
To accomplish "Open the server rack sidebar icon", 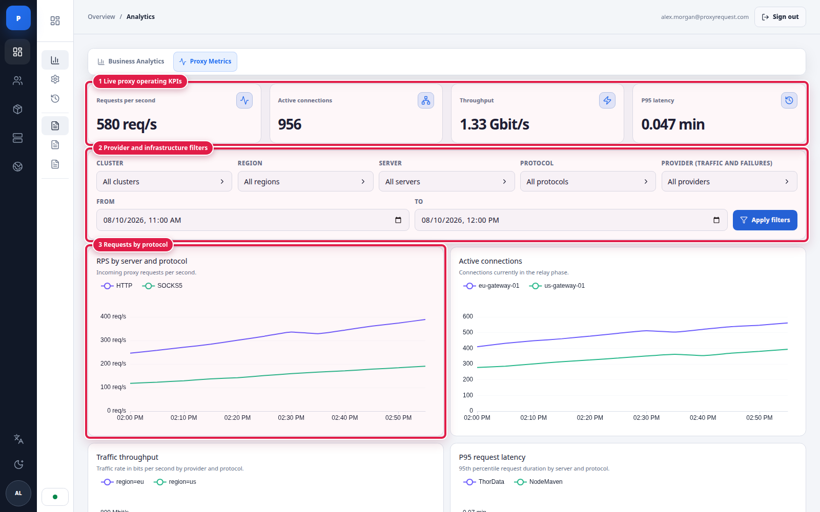I will click(x=18, y=138).
